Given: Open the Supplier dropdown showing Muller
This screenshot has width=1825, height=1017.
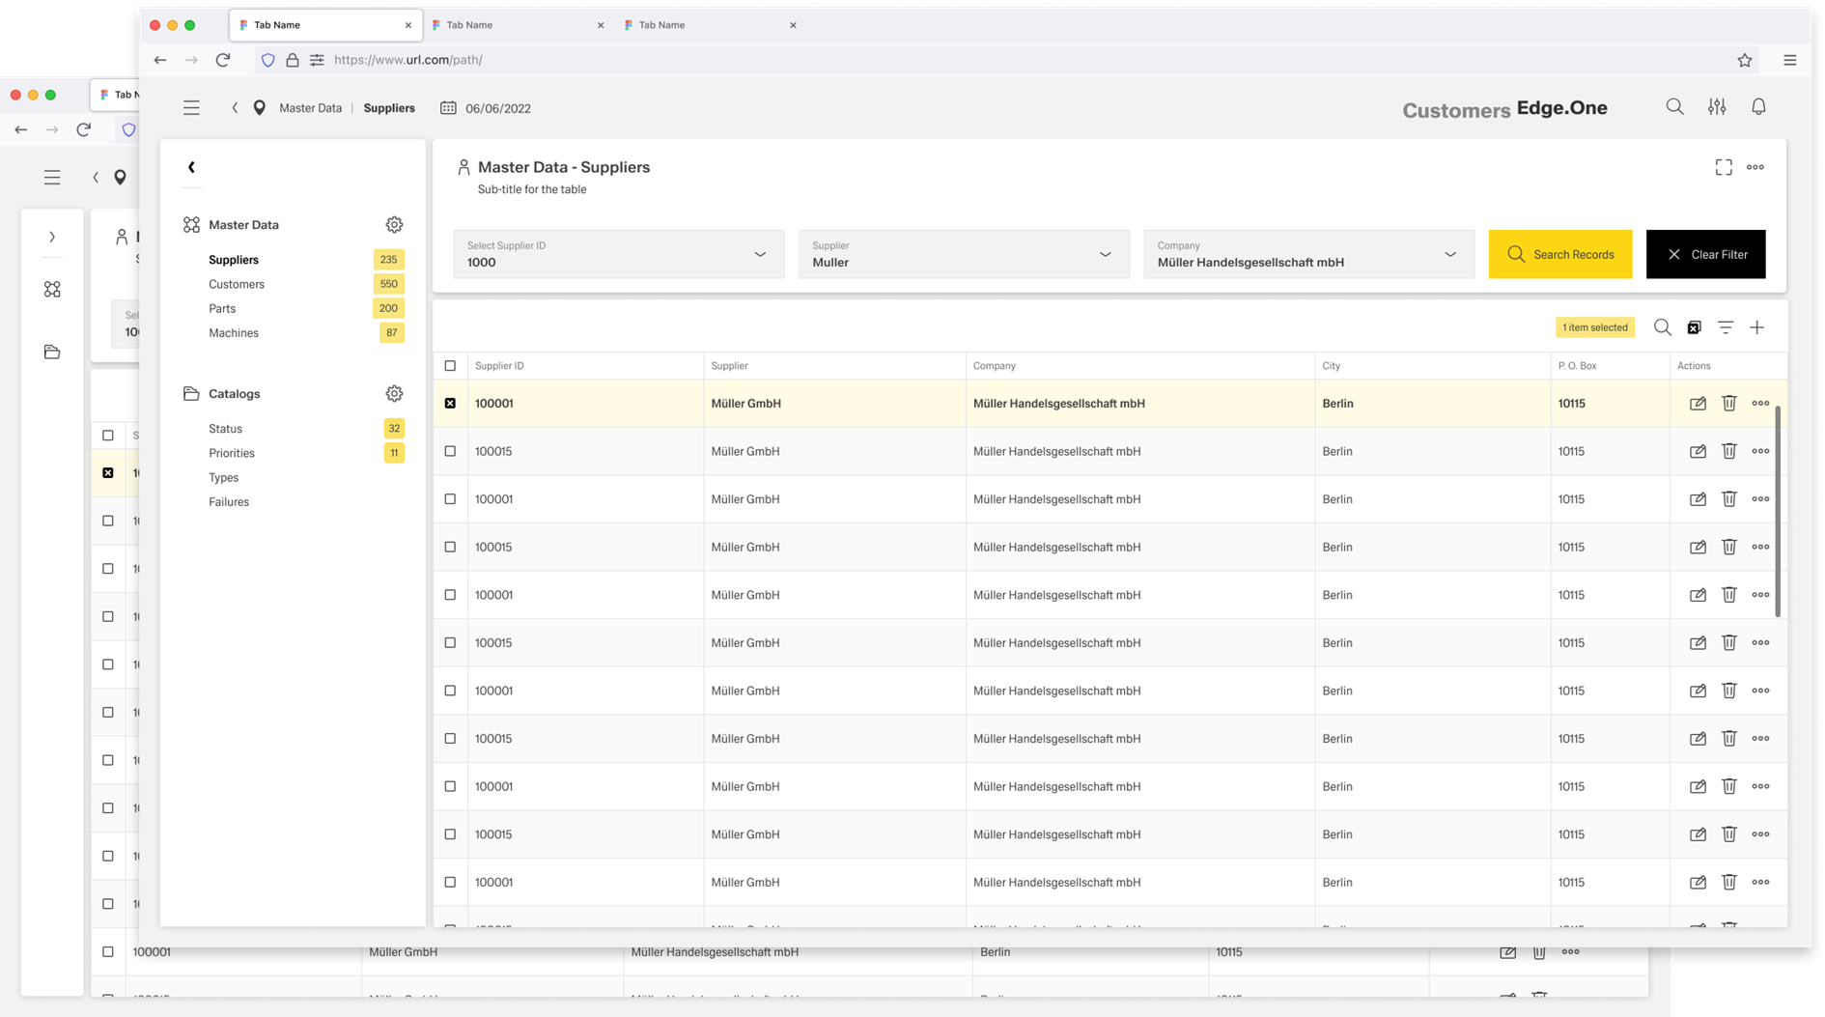Looking at the screenshot, I should tap(963, 254).
